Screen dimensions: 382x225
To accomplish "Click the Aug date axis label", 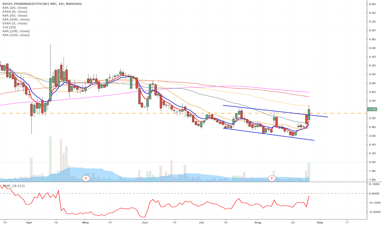I will click(258, 222).
